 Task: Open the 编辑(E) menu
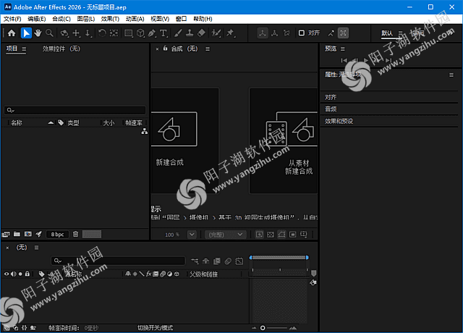pyautogui.click(x=37, y=19)
